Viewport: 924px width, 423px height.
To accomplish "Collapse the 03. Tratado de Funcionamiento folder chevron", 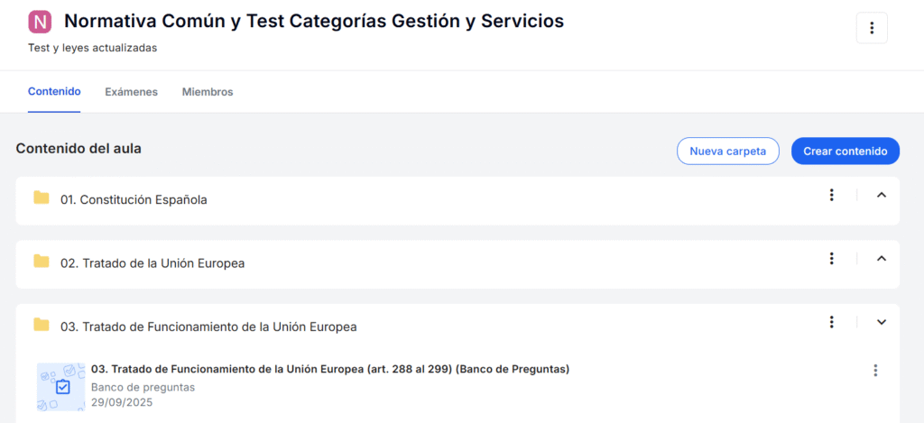I will pos(882,322).
